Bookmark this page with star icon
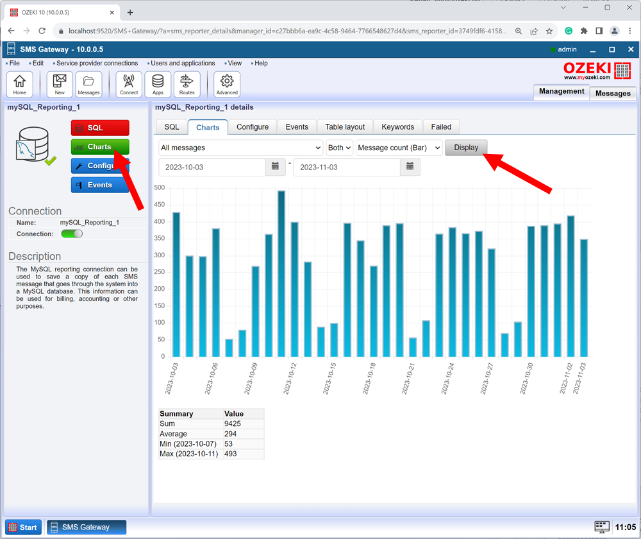This screenshot has height=539, width=641. [549, 31]
